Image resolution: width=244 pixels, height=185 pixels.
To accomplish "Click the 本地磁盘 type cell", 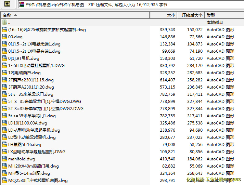I will point(215,23).
